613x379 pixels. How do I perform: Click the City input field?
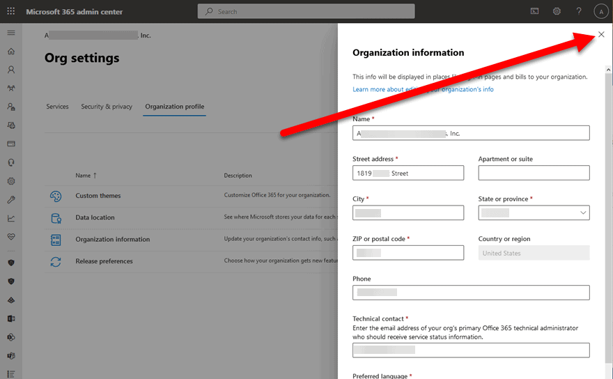(408, 212)
